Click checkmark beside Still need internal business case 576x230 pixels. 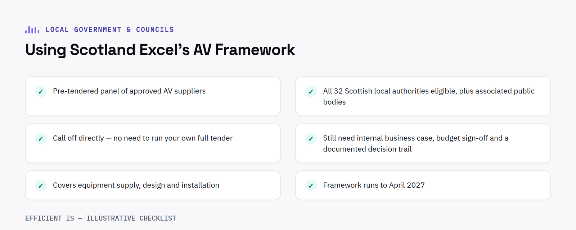pyautogui.click(x=311, y=139)
